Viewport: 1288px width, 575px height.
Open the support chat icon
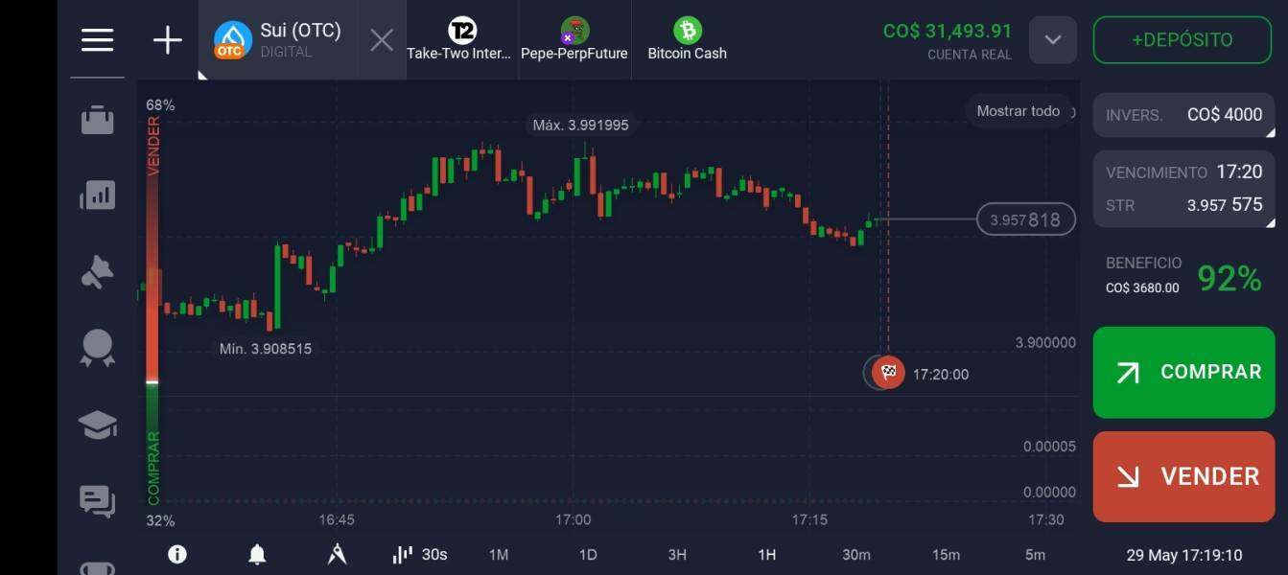(x=97, y=500)
